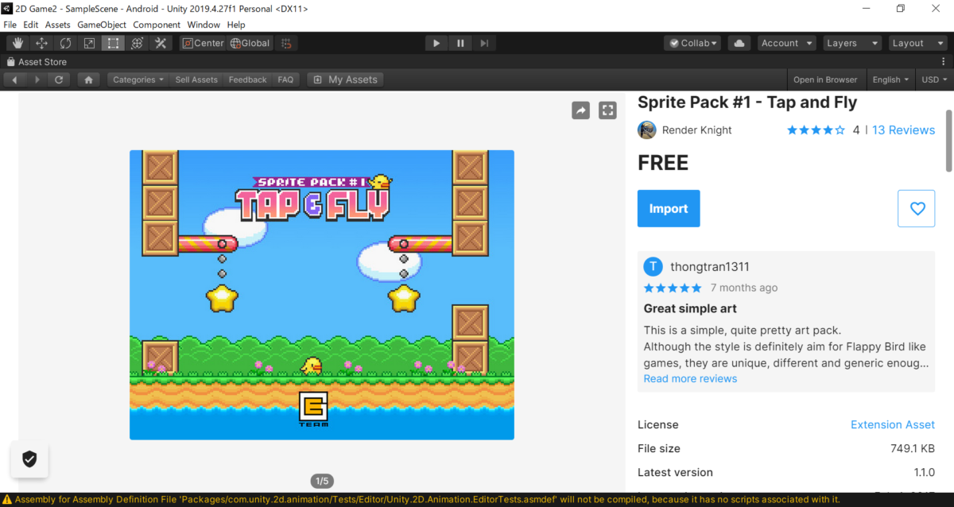Open the FAQ page
The height and width of the screenshot is (507, 954).
[x=285, y=79]
